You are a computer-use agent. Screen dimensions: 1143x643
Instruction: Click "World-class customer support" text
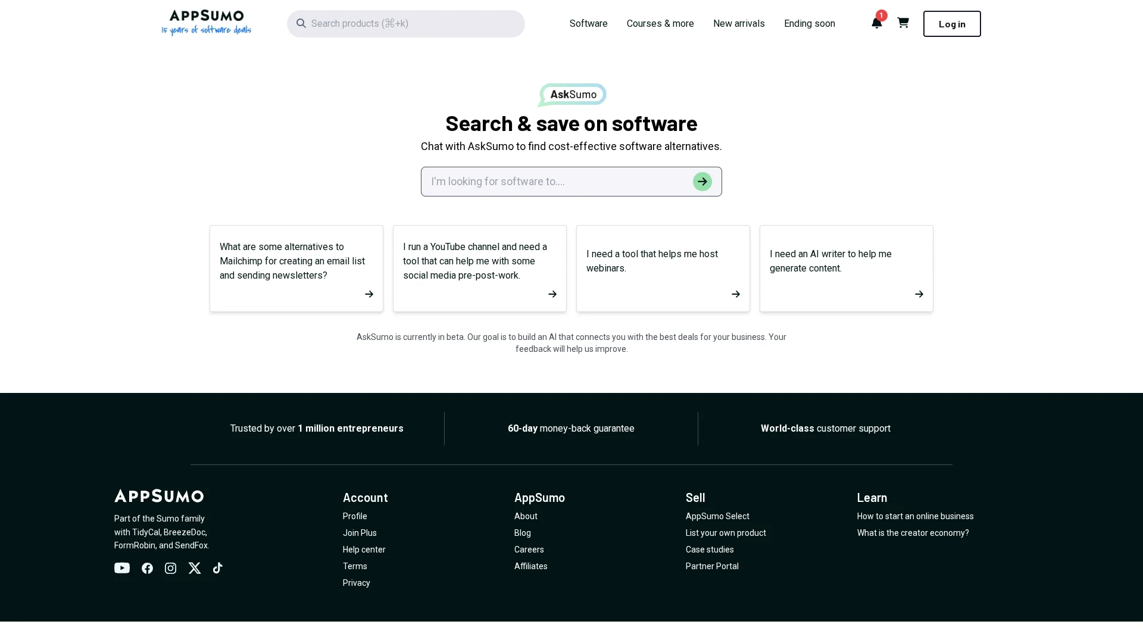(826, 428)
